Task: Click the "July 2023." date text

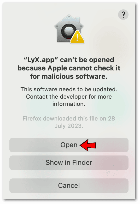Action: [69, 126]
